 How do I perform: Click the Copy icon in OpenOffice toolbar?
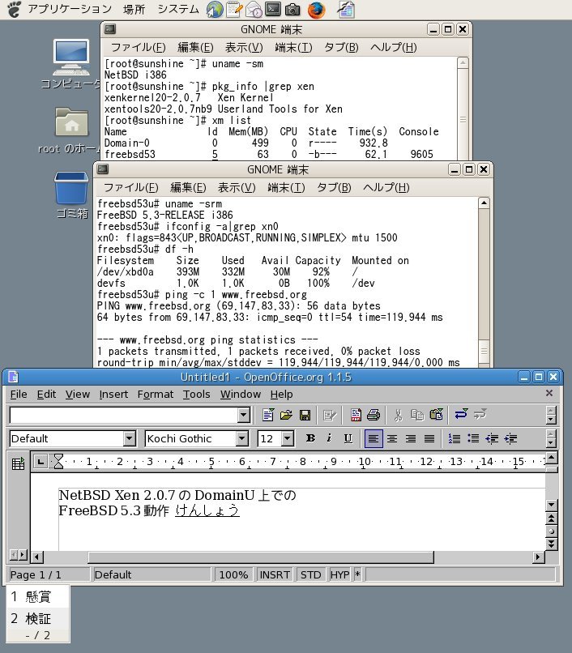[x=417, y=415]
